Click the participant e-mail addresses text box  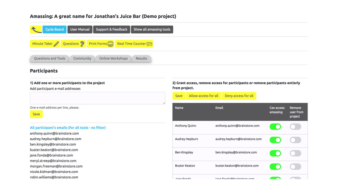click(97, 98)
